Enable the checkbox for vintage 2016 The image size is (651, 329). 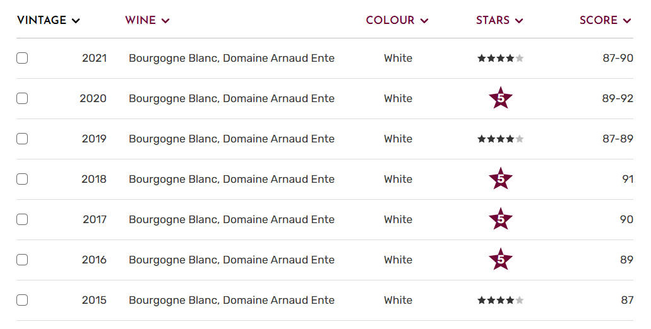[x=22, y=260]
